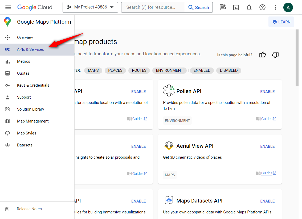The image size is (302, 219).
Task: Click the ENVIRONMENT tag on Pollen API card
Action: (x=177, y=121)
